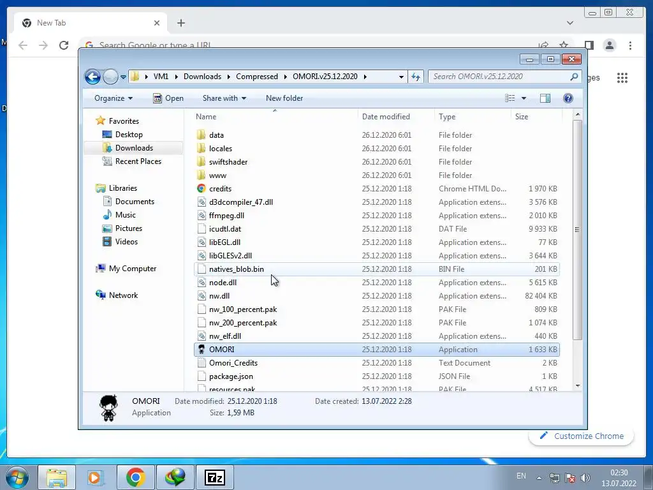This screenshot has width=653, height=490.
Task: Open the Windows Start menu
Action: click(17, 477)
